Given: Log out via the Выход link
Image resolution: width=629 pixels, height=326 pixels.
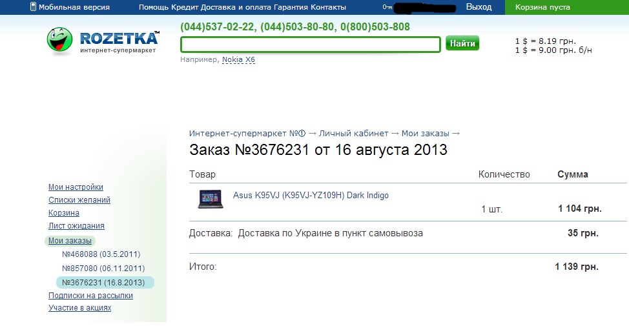Looking at the screenshot, I should coord(479,7).
